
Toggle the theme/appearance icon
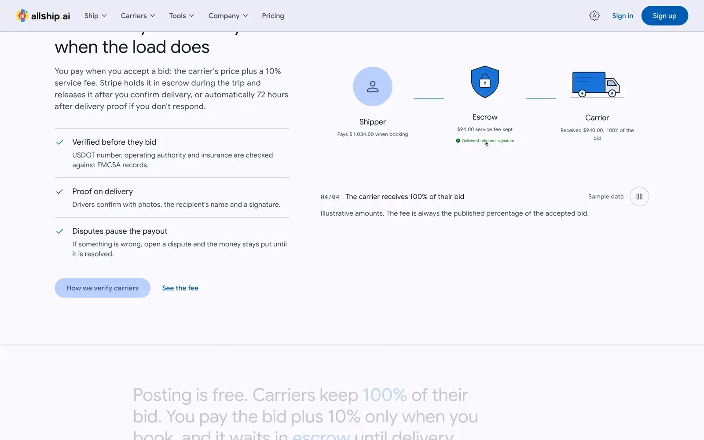(x=594, y=16)
